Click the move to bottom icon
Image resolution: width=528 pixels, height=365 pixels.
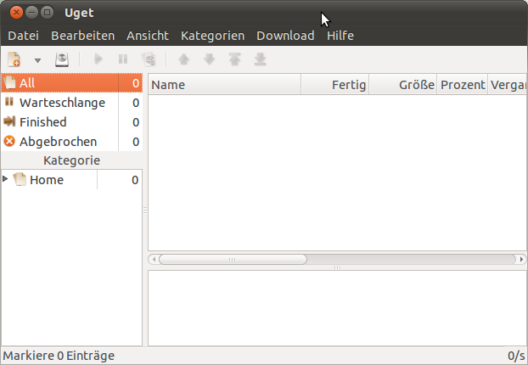point(261,59)
